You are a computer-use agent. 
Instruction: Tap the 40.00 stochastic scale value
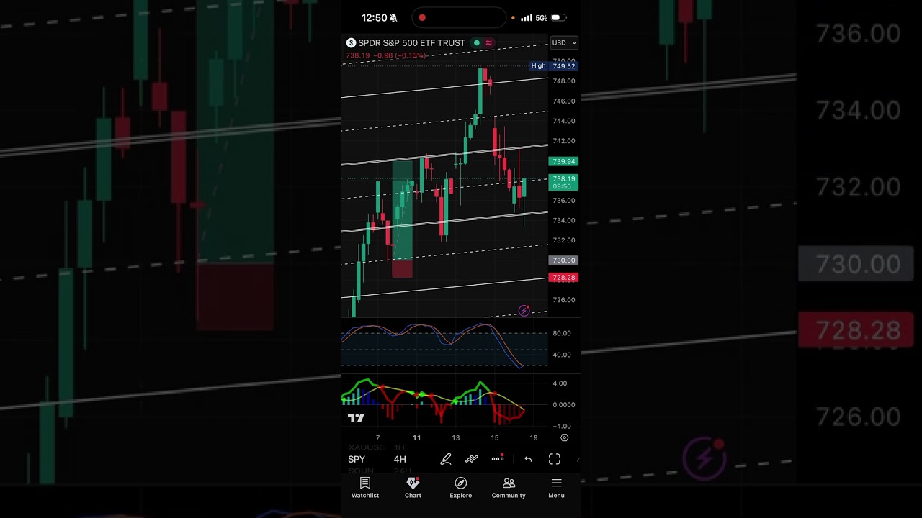click(562, 355)
